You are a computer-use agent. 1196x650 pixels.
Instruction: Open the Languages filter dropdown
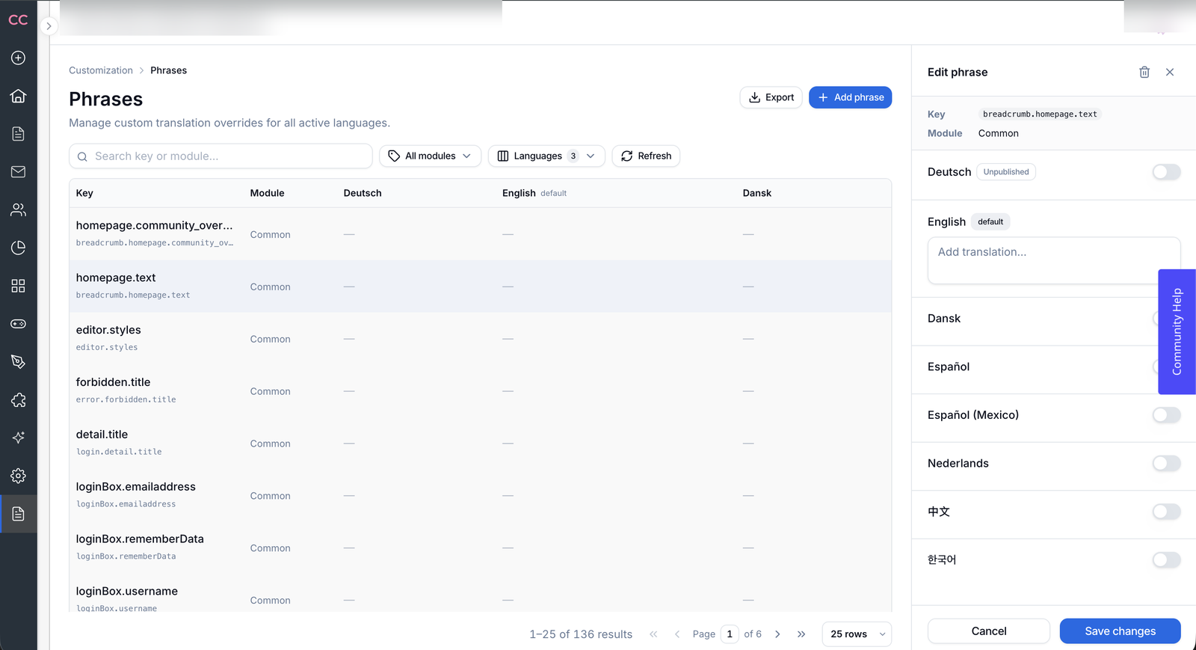click(x=546, y=156)
